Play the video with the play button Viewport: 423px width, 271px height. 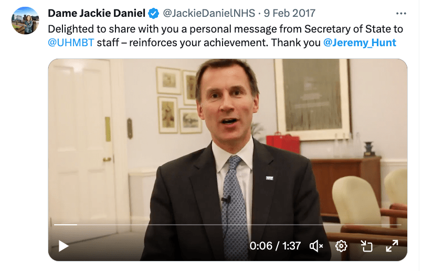pos(64,246)
